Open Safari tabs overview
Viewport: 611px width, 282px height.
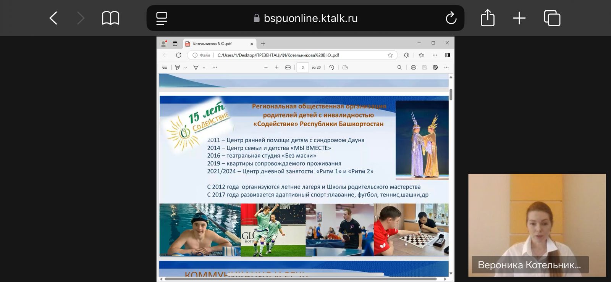point(552,18)
